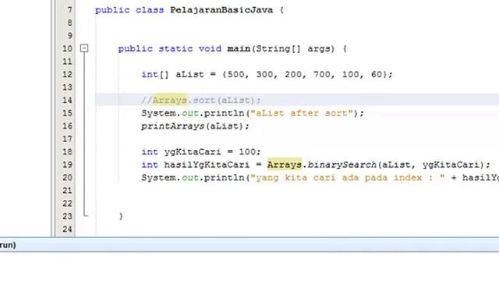The width and height of the screenshot is (499, 281).
Task: Select the string "aList after sort"
Action: (302, 113)
